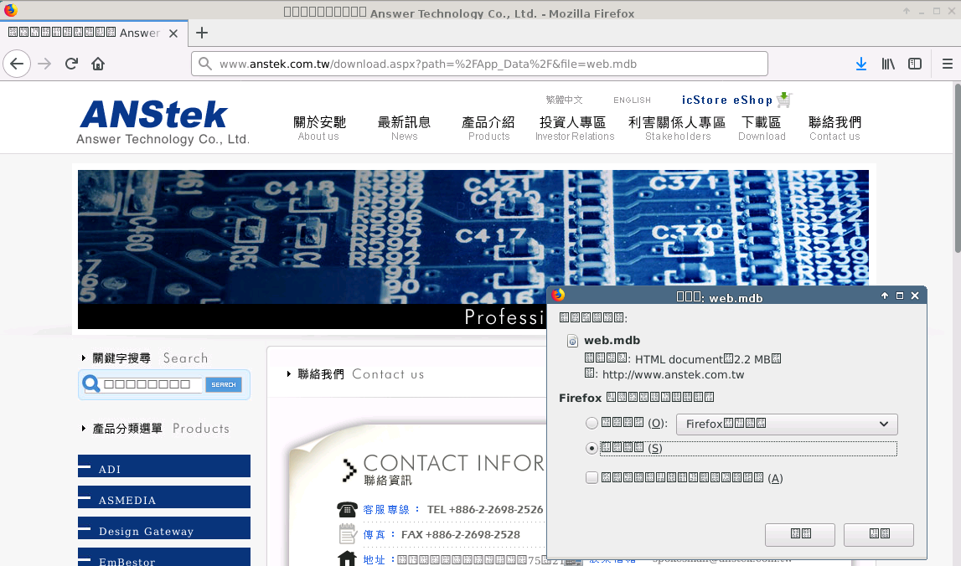Click the FAX +886-2-2698-2528 text
This screenshot has width=961, height=566.
460,535
